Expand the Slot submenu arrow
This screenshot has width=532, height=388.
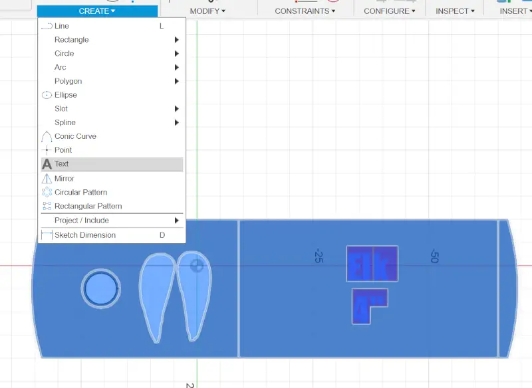(176, 109)
